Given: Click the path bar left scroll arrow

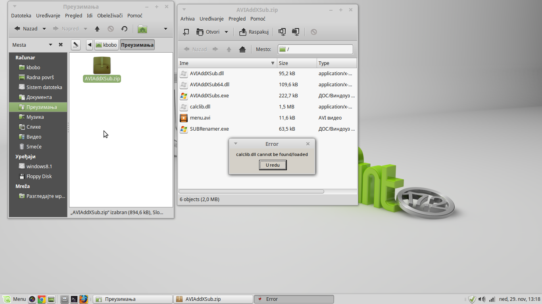Looking at the screenshot, I should [x=90, y=45].
